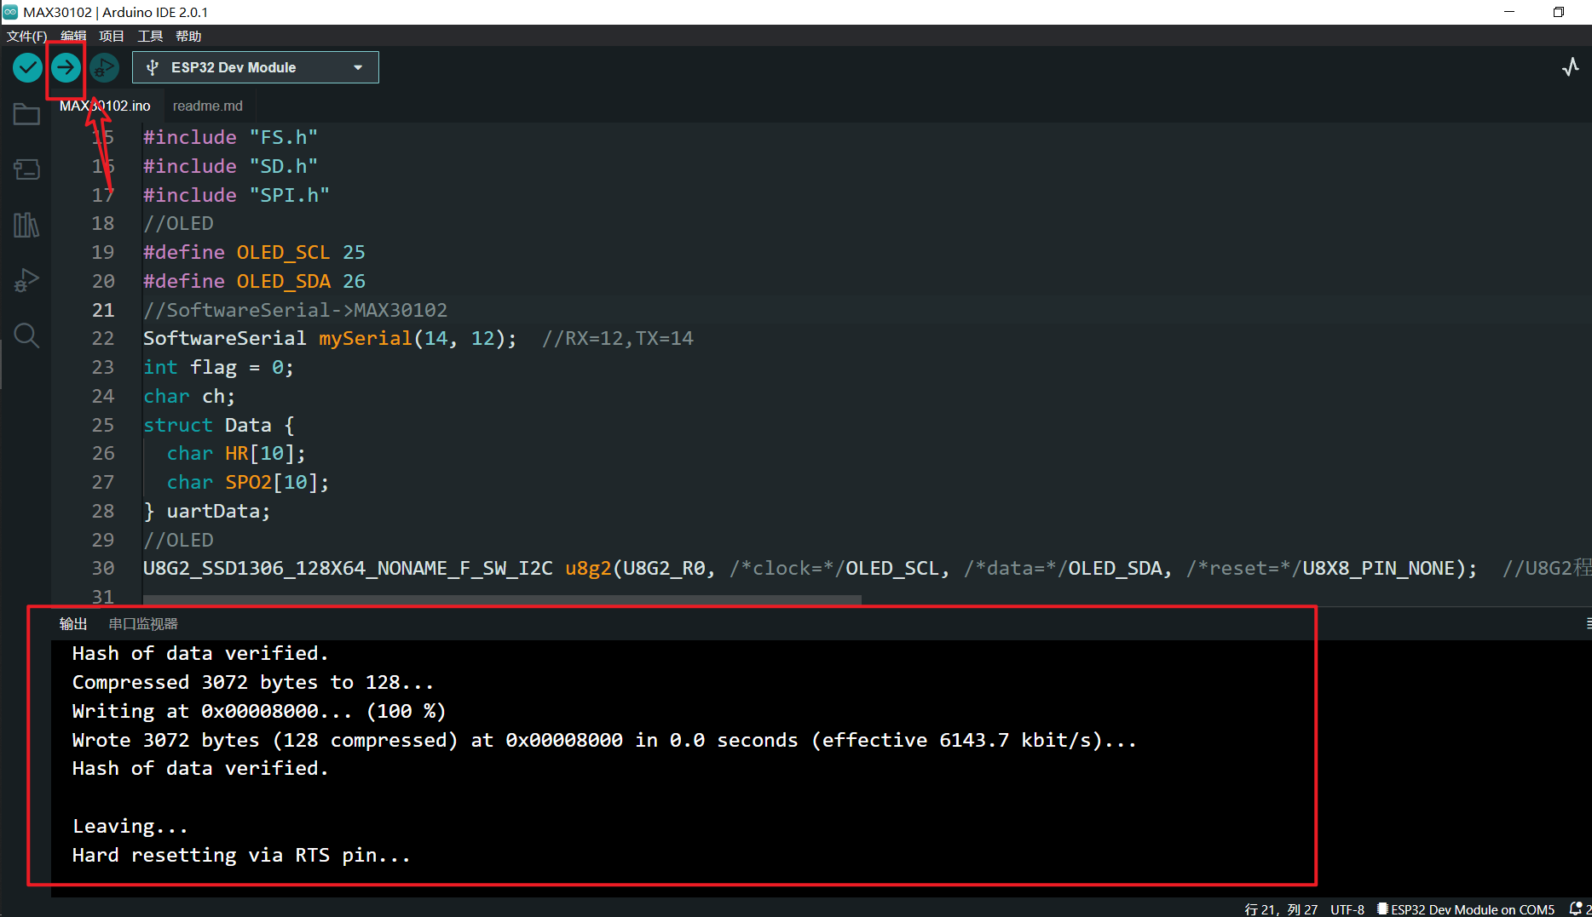
Task: Click the 'struct Data {' code line
Action: pos(218,425)
